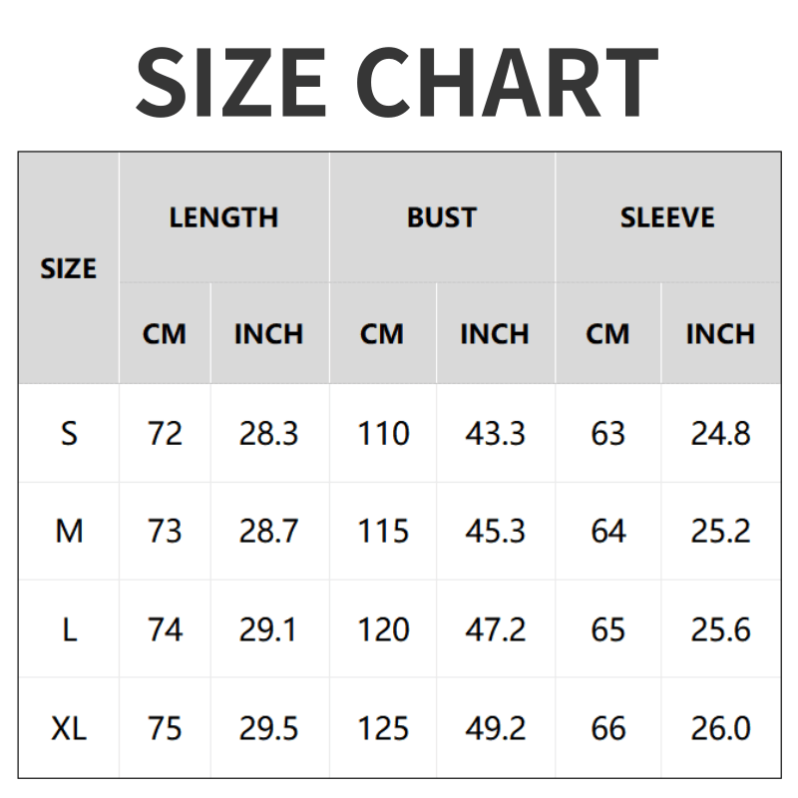The image size is (798, 798).
Task: Select the 115 cm bust cell
Action: [x=383, y=532]
